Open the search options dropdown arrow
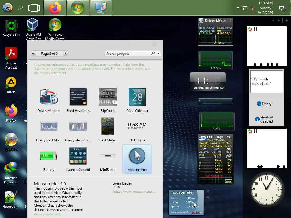Viewport: 291px width, 218px height. click(158, 53)
